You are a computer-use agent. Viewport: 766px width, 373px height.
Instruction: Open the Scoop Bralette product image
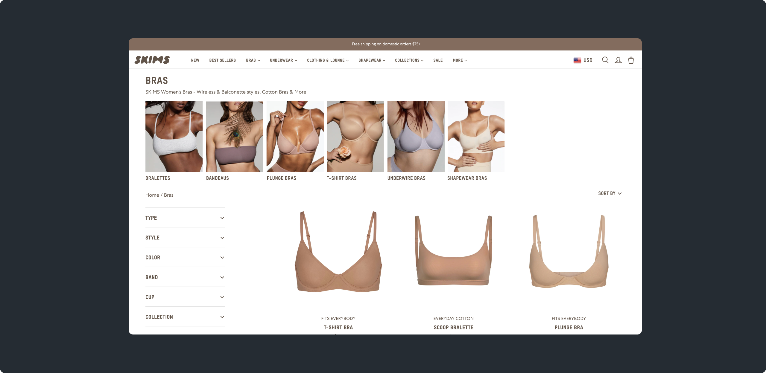pos(454,250)
